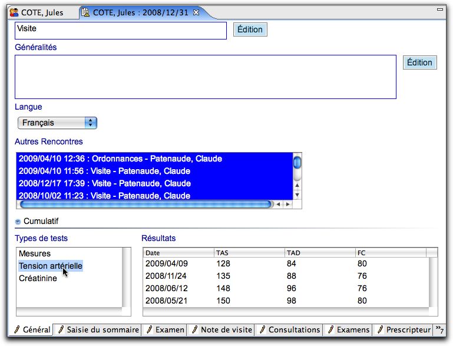Viewport: 453px width, 346px height.
Task: Select result row dated 2009/04/09
Action: click(x=286, y=263)
